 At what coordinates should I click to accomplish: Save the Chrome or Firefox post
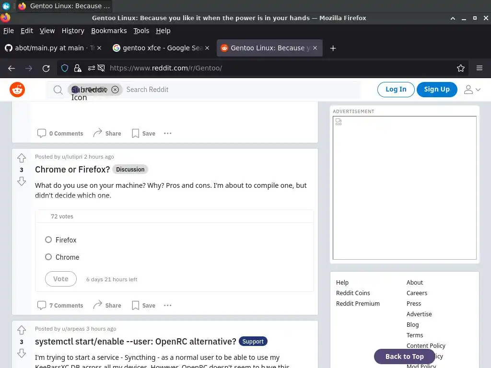[x=143, y=305]
